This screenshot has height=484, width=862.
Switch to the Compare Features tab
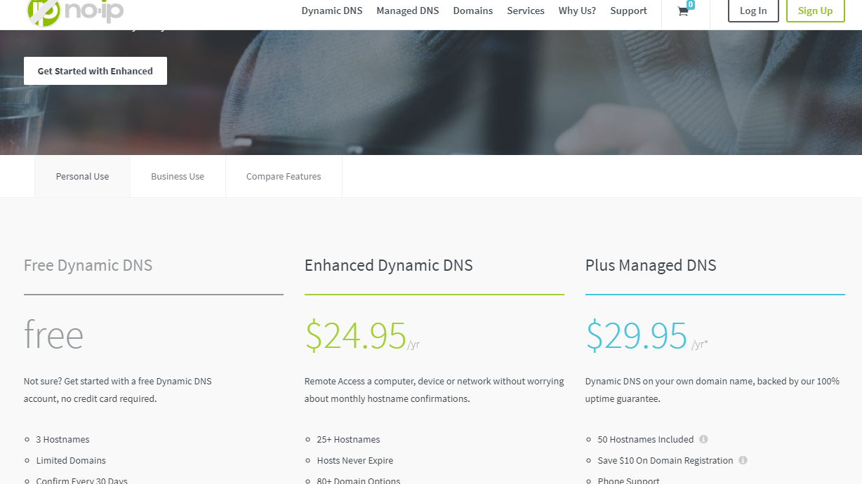284,176
